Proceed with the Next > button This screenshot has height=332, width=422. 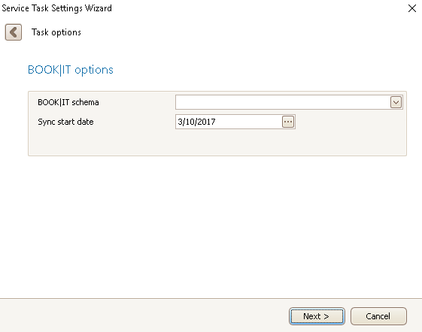coord(317,316)
